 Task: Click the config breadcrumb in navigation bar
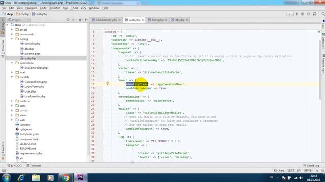pos(22,14)
